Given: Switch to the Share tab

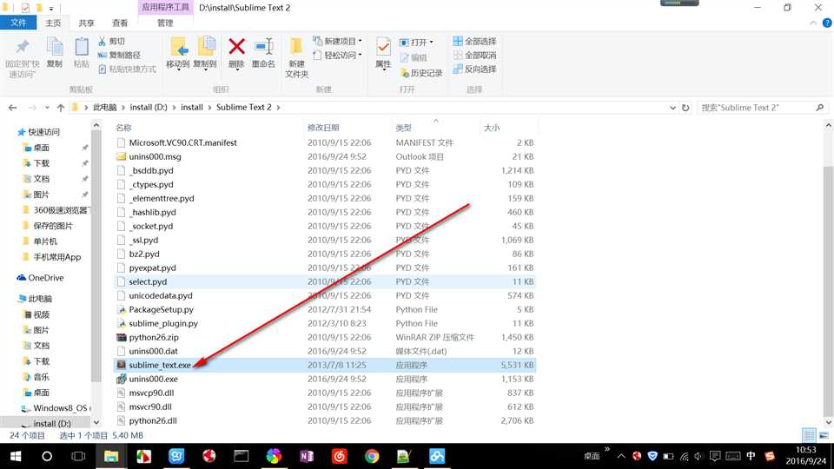Looking at the screenshot, I should 86,23.
